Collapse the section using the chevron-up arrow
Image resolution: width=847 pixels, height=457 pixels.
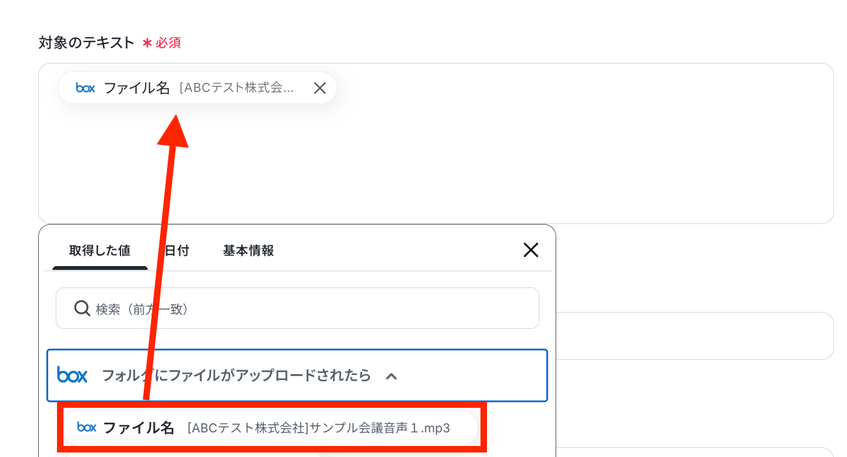tap(391, 376)
